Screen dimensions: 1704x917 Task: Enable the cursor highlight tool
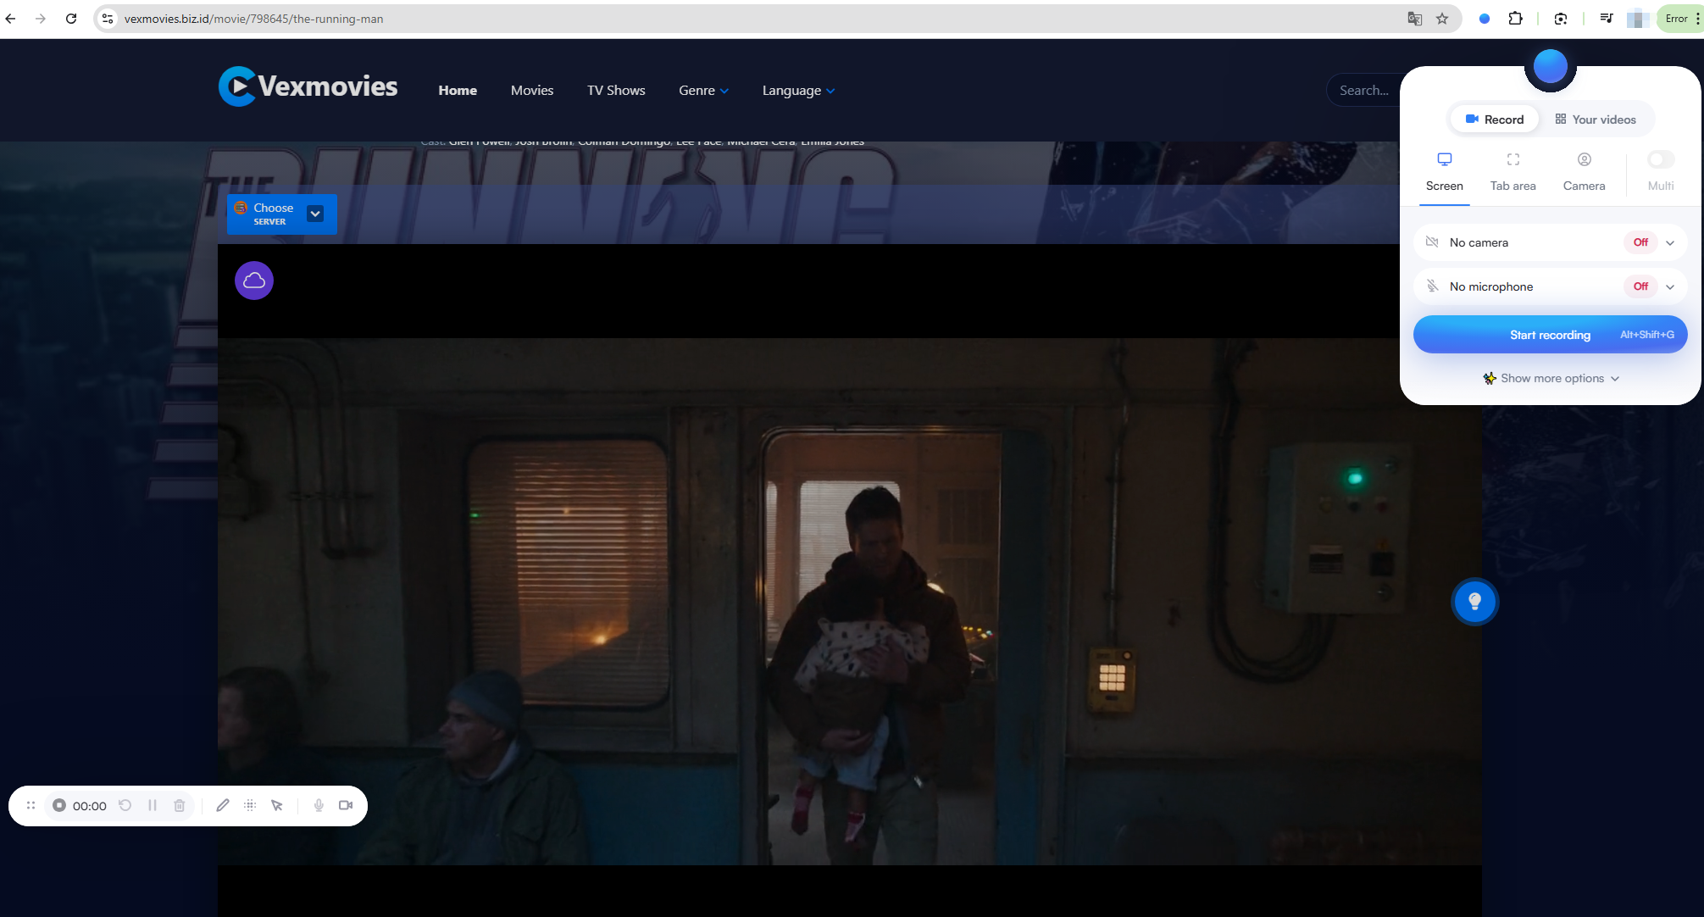coord(277,805)
